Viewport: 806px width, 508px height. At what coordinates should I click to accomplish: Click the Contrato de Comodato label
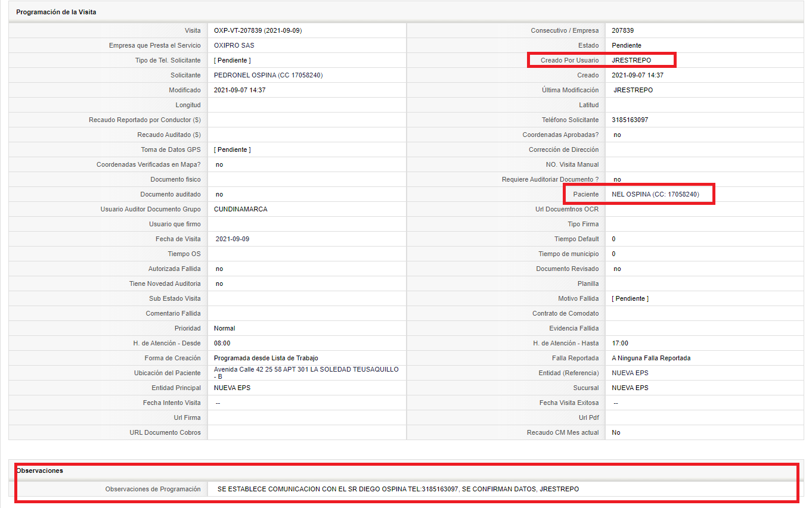point(566,313)
